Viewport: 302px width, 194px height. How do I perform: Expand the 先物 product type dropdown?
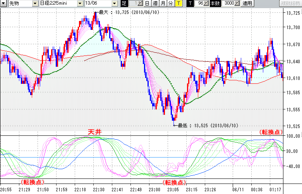pyautogui.click(x=35, y=3)
